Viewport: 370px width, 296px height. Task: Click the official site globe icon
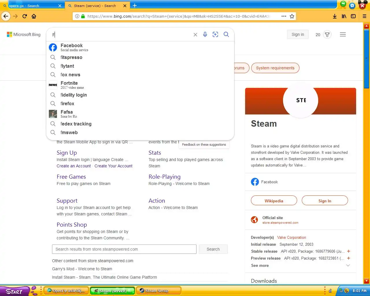pos(254,220)
